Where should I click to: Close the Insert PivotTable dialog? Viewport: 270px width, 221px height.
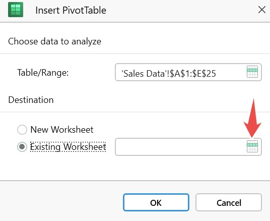click(262, 10)
